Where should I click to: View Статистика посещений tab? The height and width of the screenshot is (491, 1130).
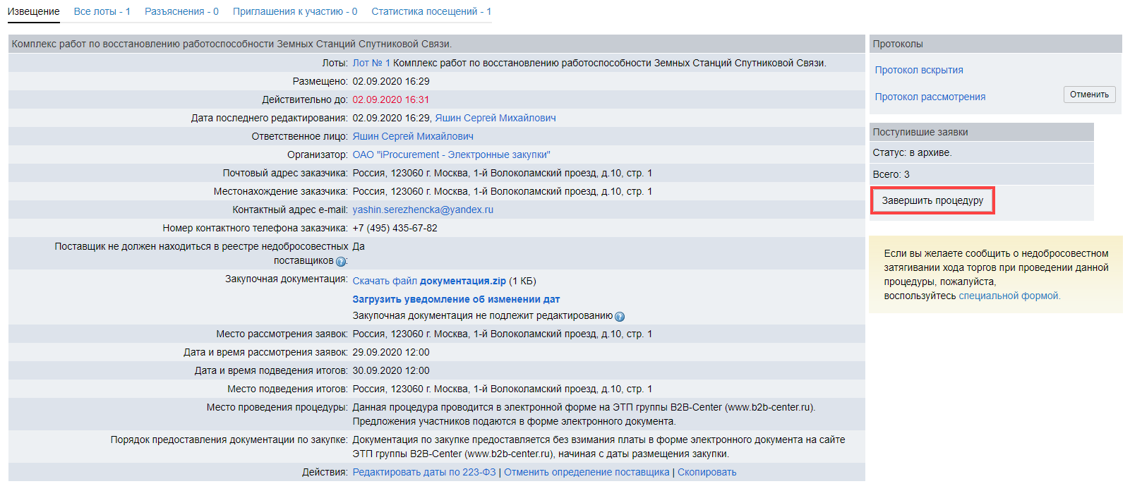tap(431, 11)
